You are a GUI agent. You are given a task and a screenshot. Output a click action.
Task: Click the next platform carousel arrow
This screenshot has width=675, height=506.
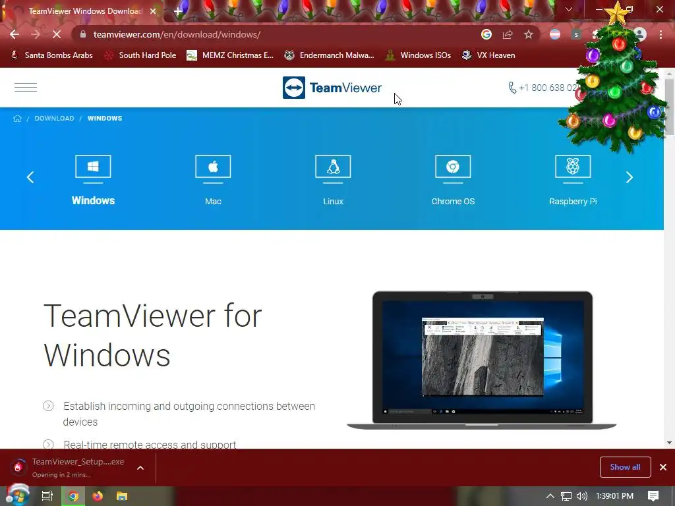(630, 177)
